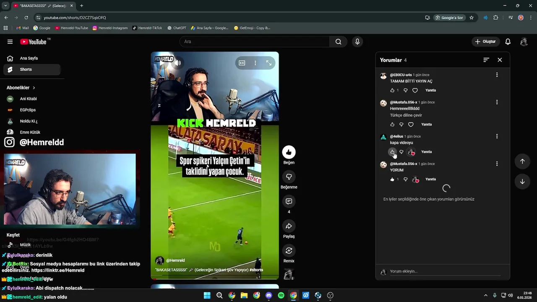Click the YouTube logo
Viewport: 537px width, 302px height.
33,42
